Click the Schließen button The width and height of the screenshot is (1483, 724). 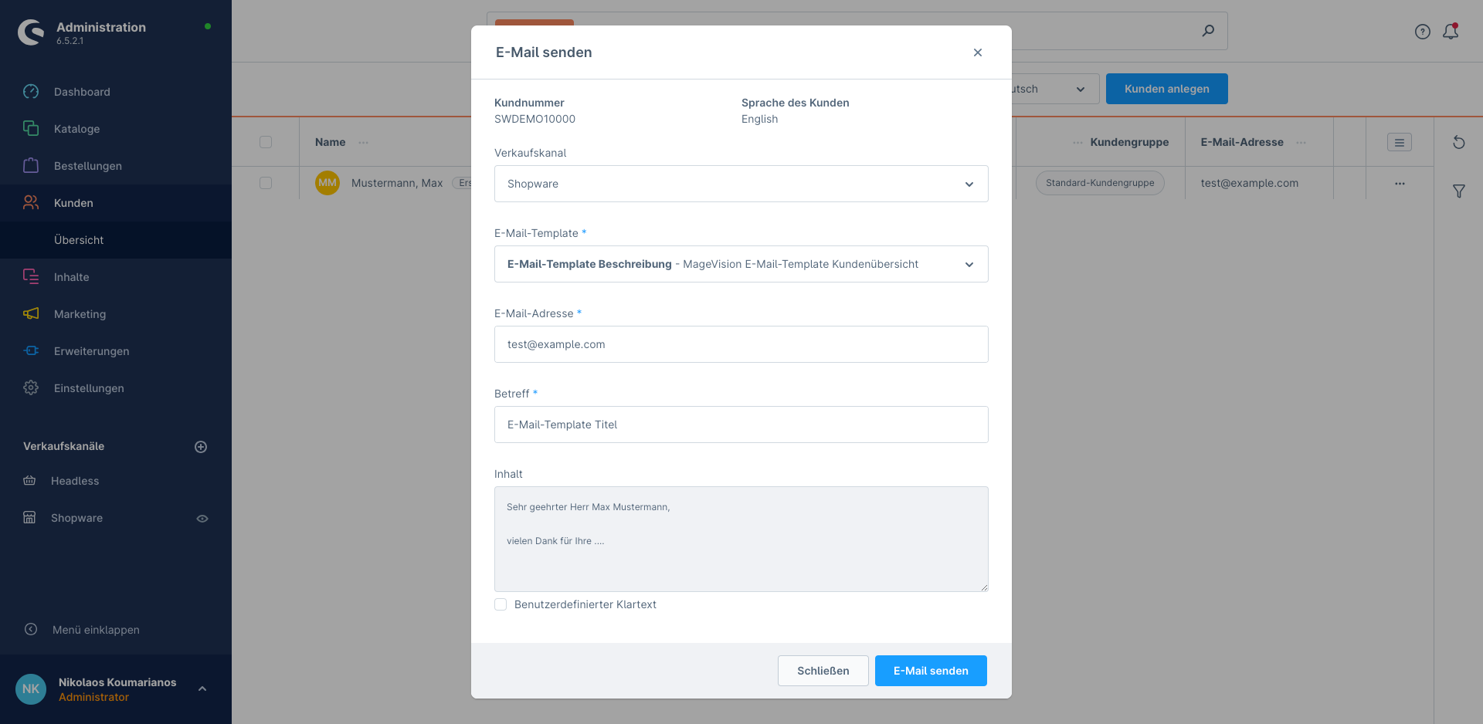coord(823,671)
